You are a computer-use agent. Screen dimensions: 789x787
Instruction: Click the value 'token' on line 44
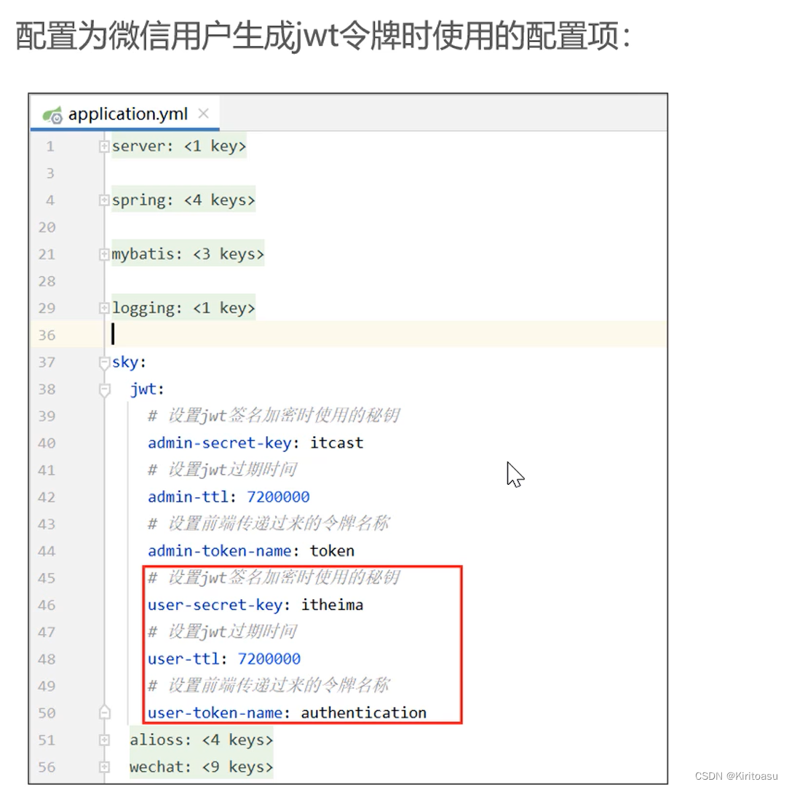coord(332,551)
